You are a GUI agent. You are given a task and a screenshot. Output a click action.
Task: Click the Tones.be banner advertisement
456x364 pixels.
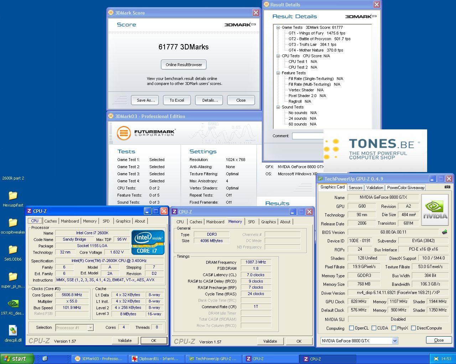[x=375, y=151]
